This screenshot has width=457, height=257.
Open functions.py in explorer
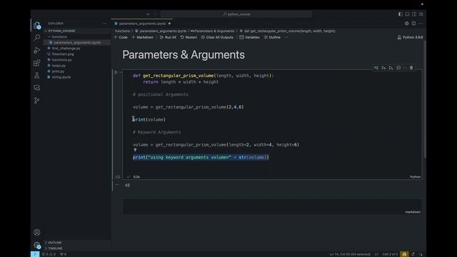point(77,60)
